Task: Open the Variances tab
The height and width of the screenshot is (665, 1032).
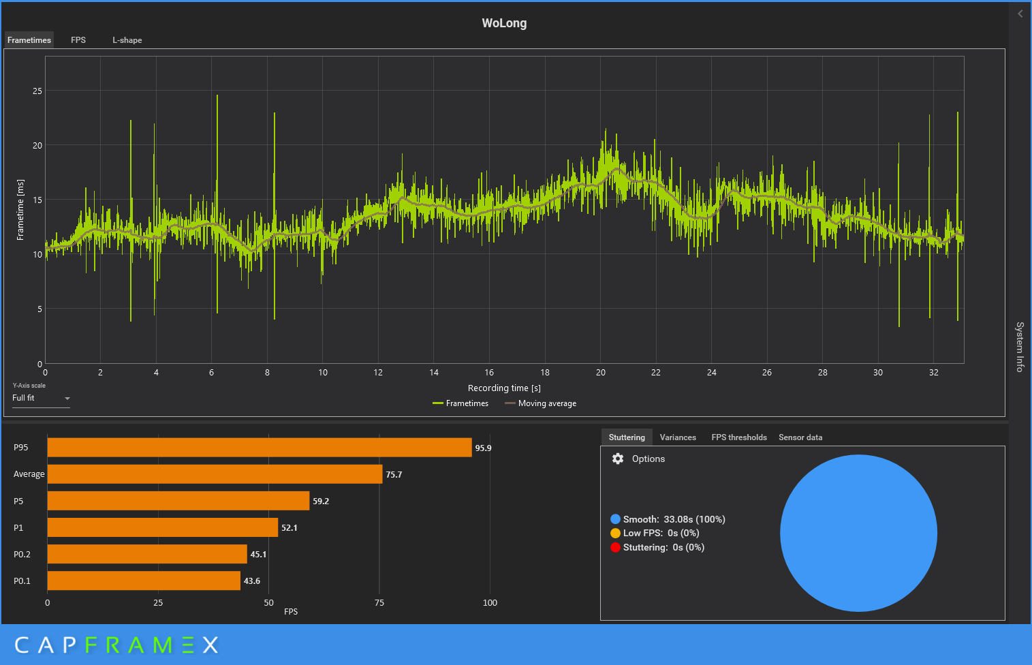Action: [678, 437]
